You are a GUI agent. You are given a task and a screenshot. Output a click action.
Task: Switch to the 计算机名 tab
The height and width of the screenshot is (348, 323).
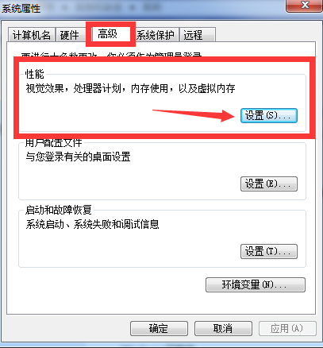tap(32, 35)
